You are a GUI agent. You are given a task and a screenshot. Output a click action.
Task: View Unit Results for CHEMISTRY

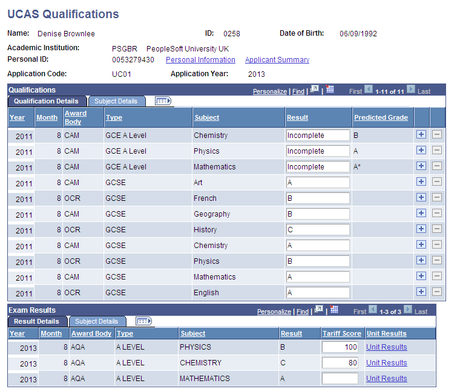386,363
